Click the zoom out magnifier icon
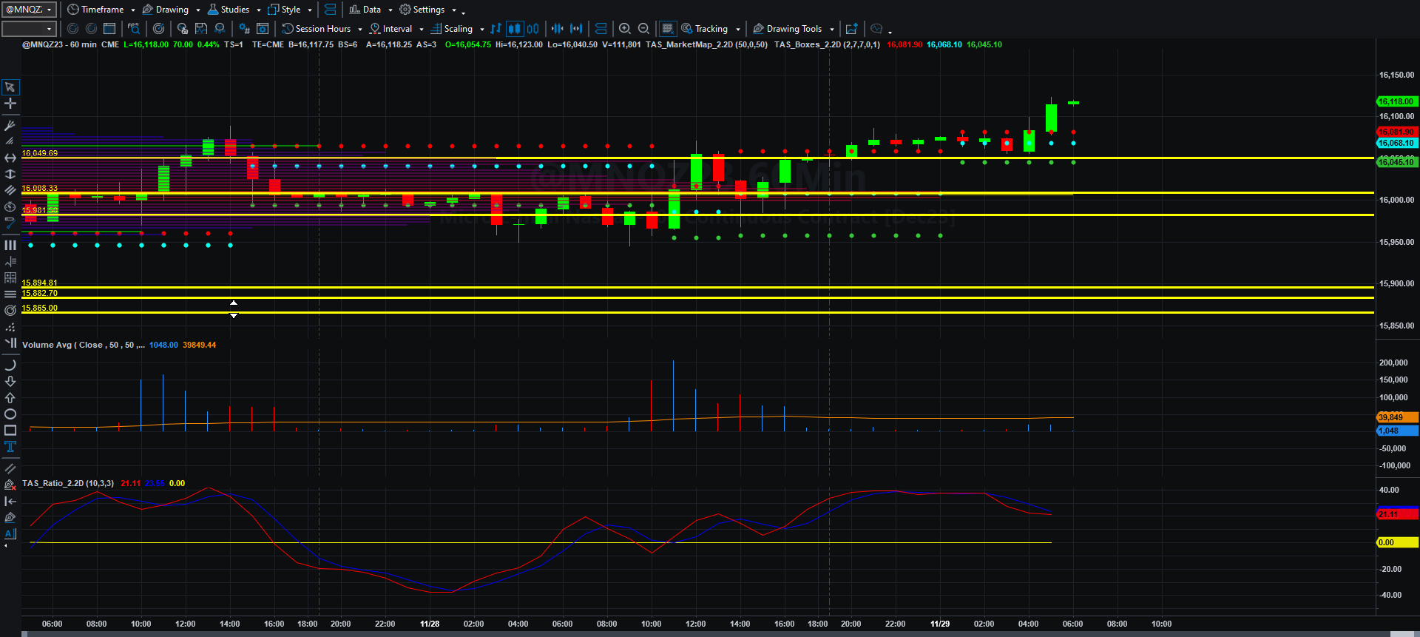This screenshot has height=637, width=1420. (x=643, y=29)
